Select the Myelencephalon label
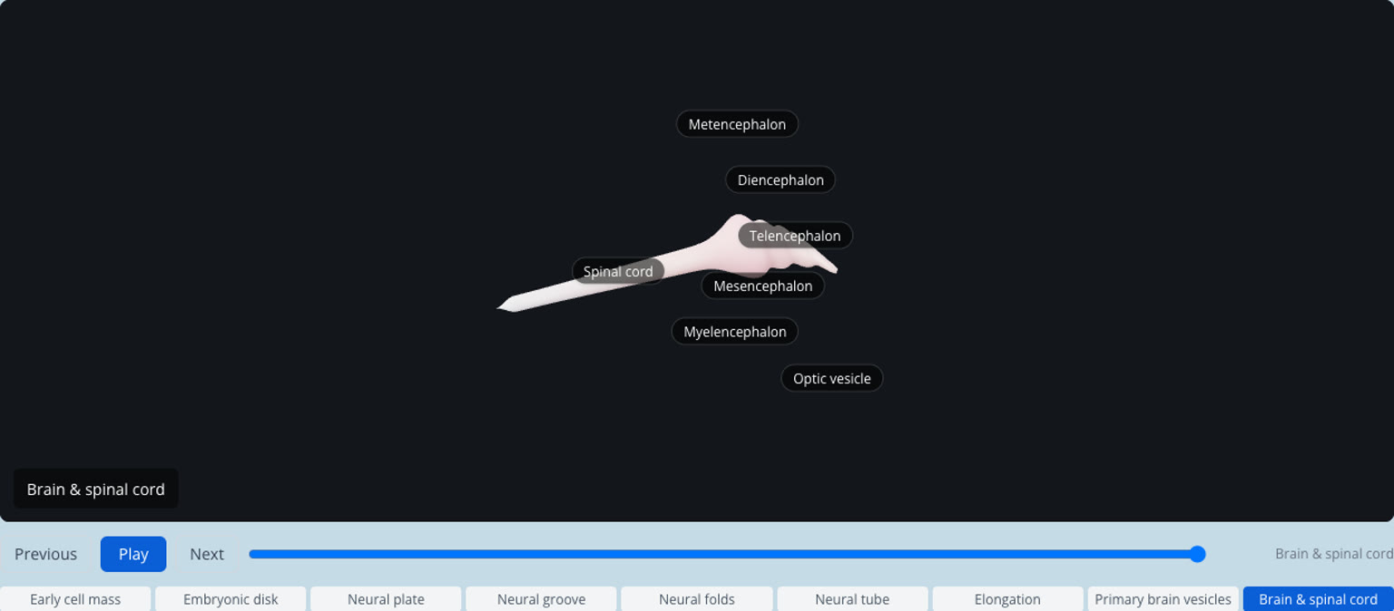The width and height of the screenshot is (1394, 611). coord(734,332)
